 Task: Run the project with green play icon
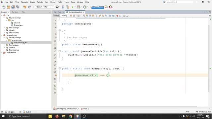[73, 7]
